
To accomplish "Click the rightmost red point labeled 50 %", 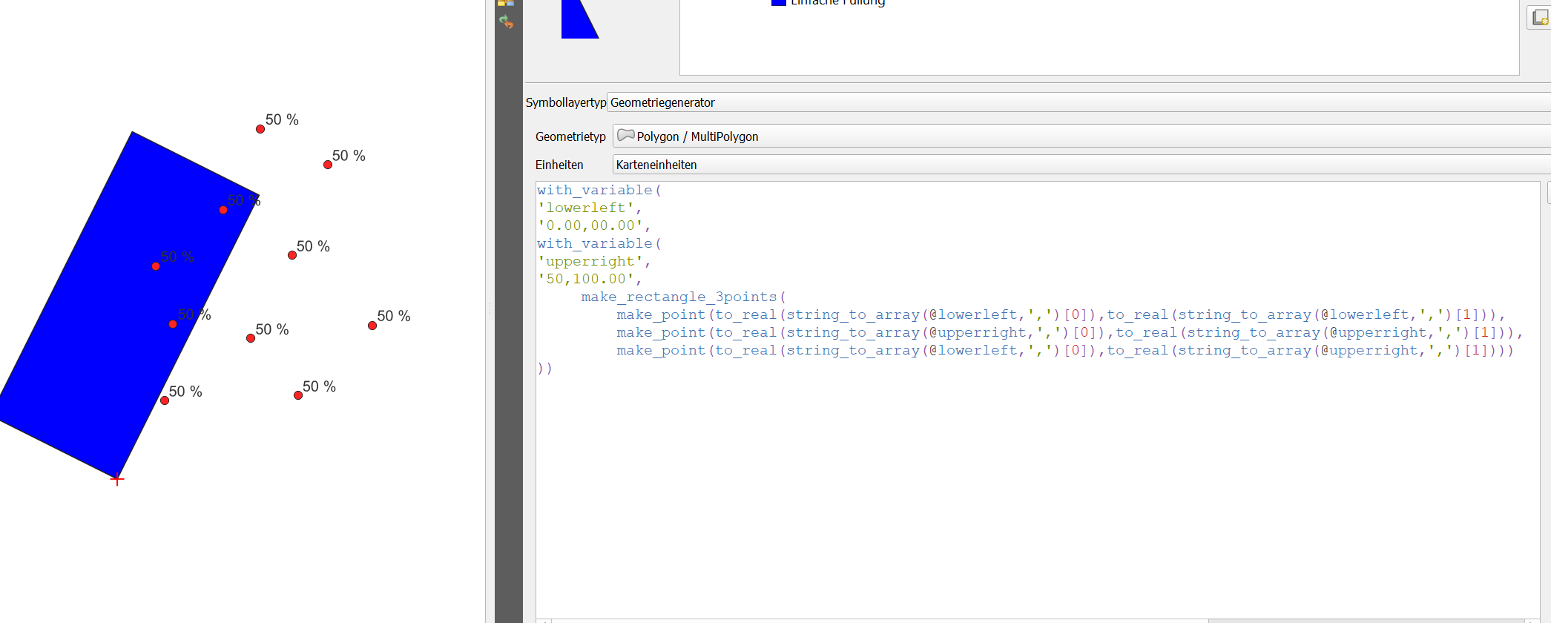I will [x=372, y=326].
